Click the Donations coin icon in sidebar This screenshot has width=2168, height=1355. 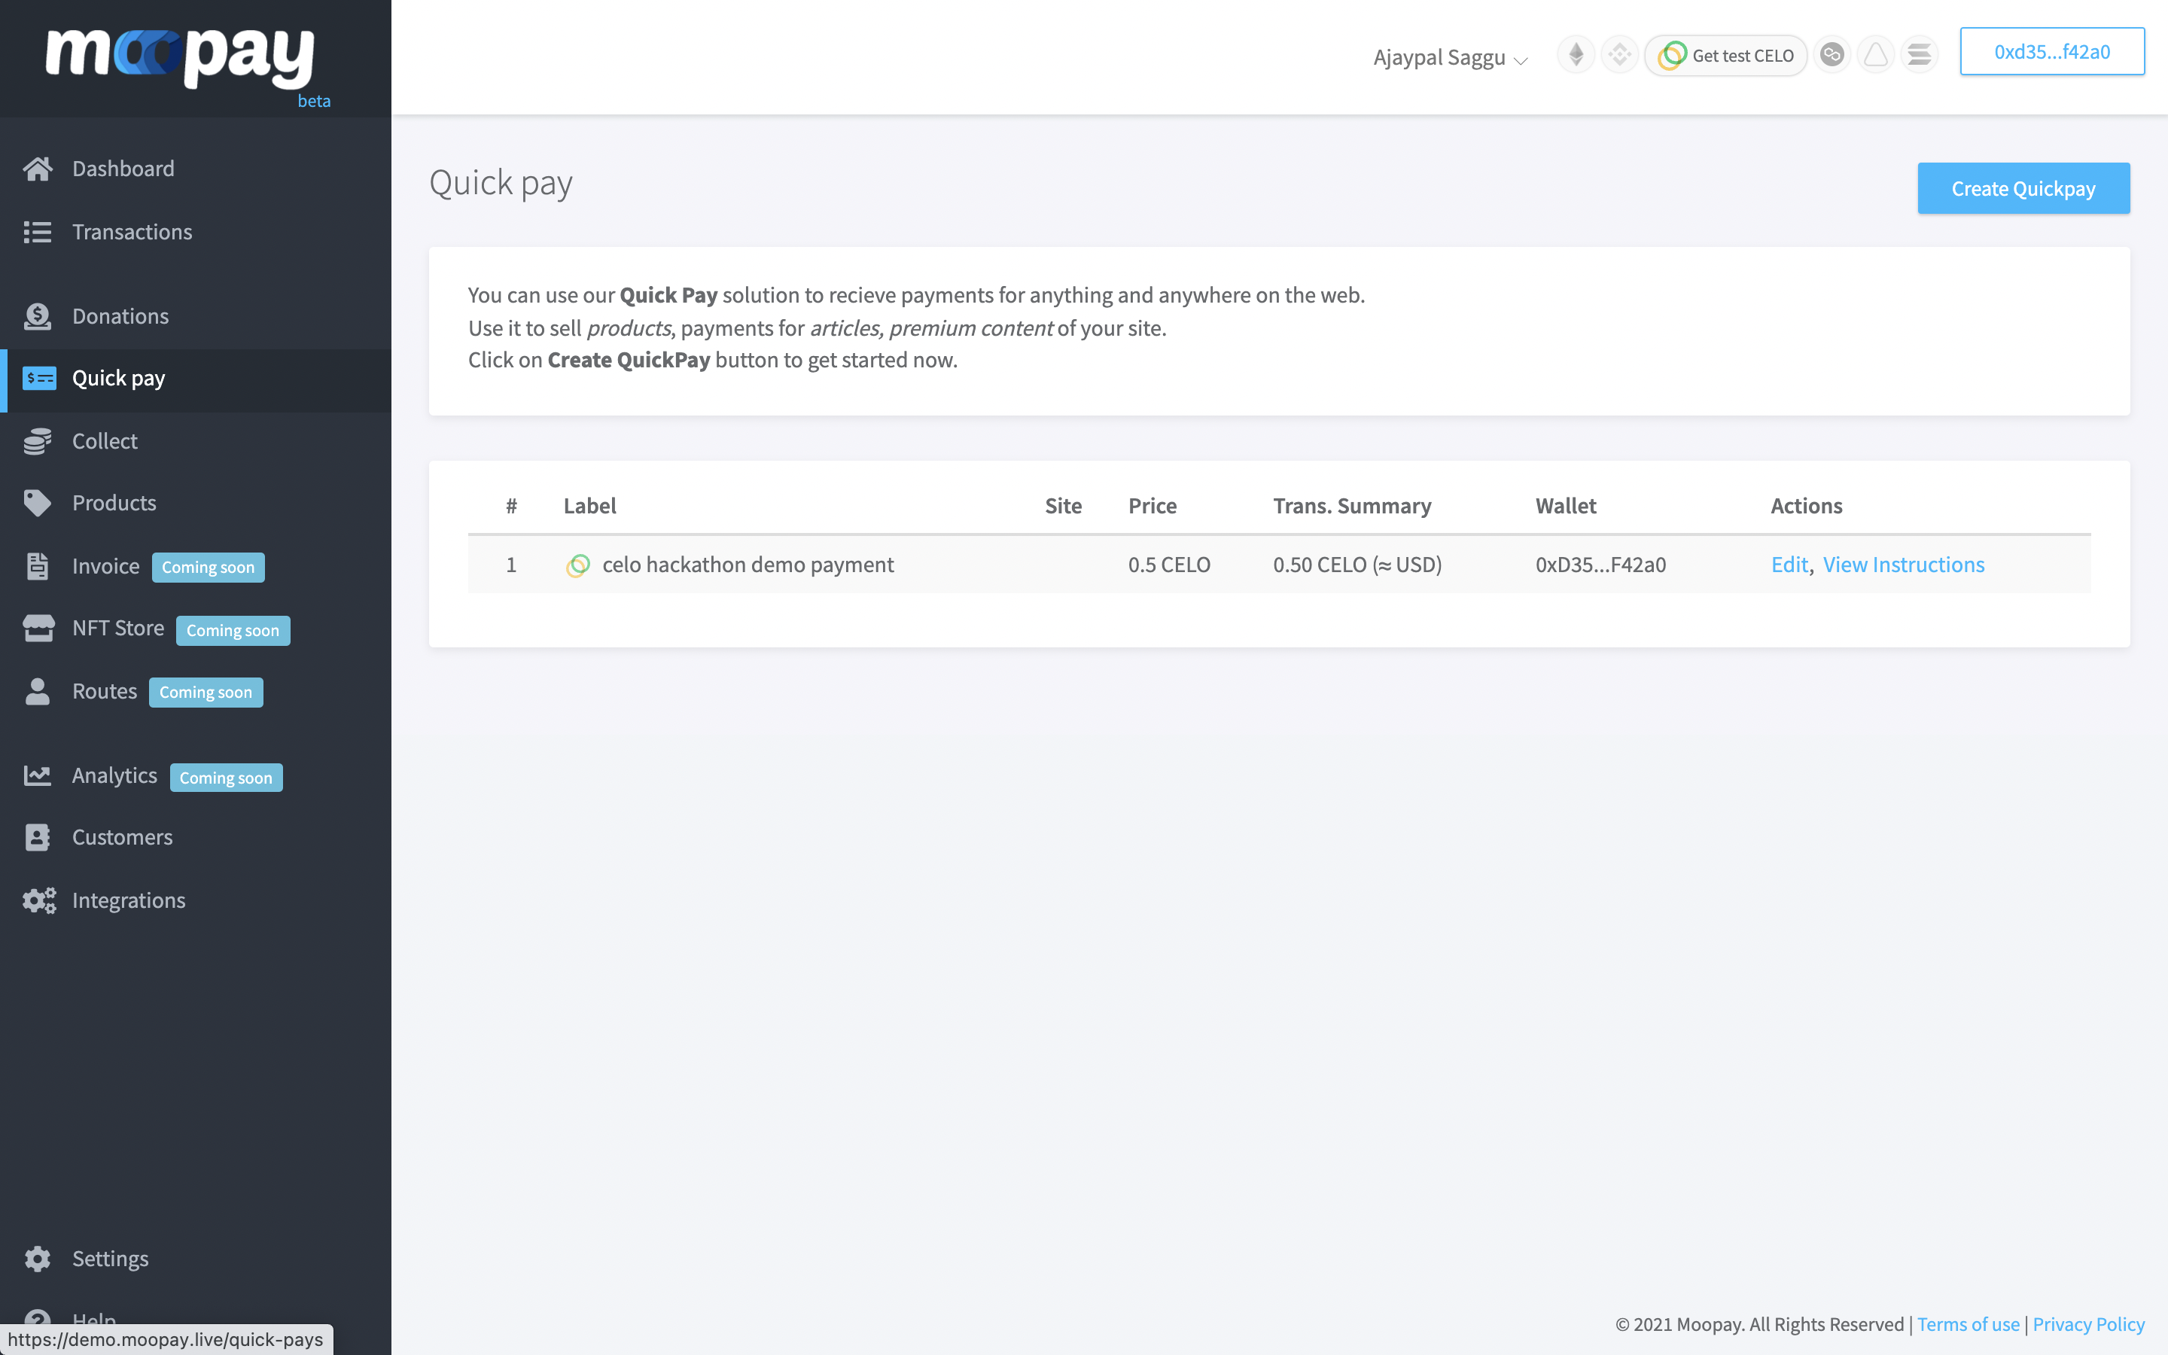[38, 316]
